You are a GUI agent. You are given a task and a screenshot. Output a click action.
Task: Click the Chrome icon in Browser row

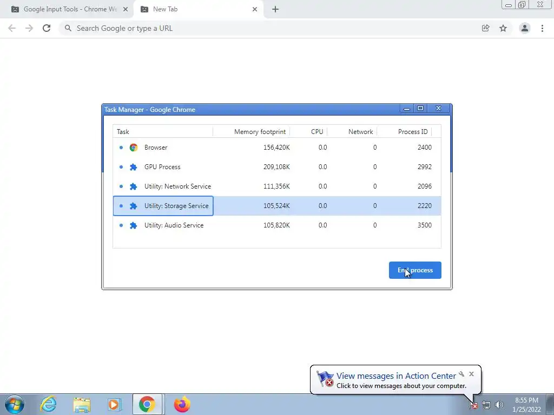133,148
